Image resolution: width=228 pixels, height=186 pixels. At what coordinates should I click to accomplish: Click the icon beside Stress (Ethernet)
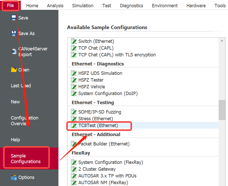click(74, 119)
